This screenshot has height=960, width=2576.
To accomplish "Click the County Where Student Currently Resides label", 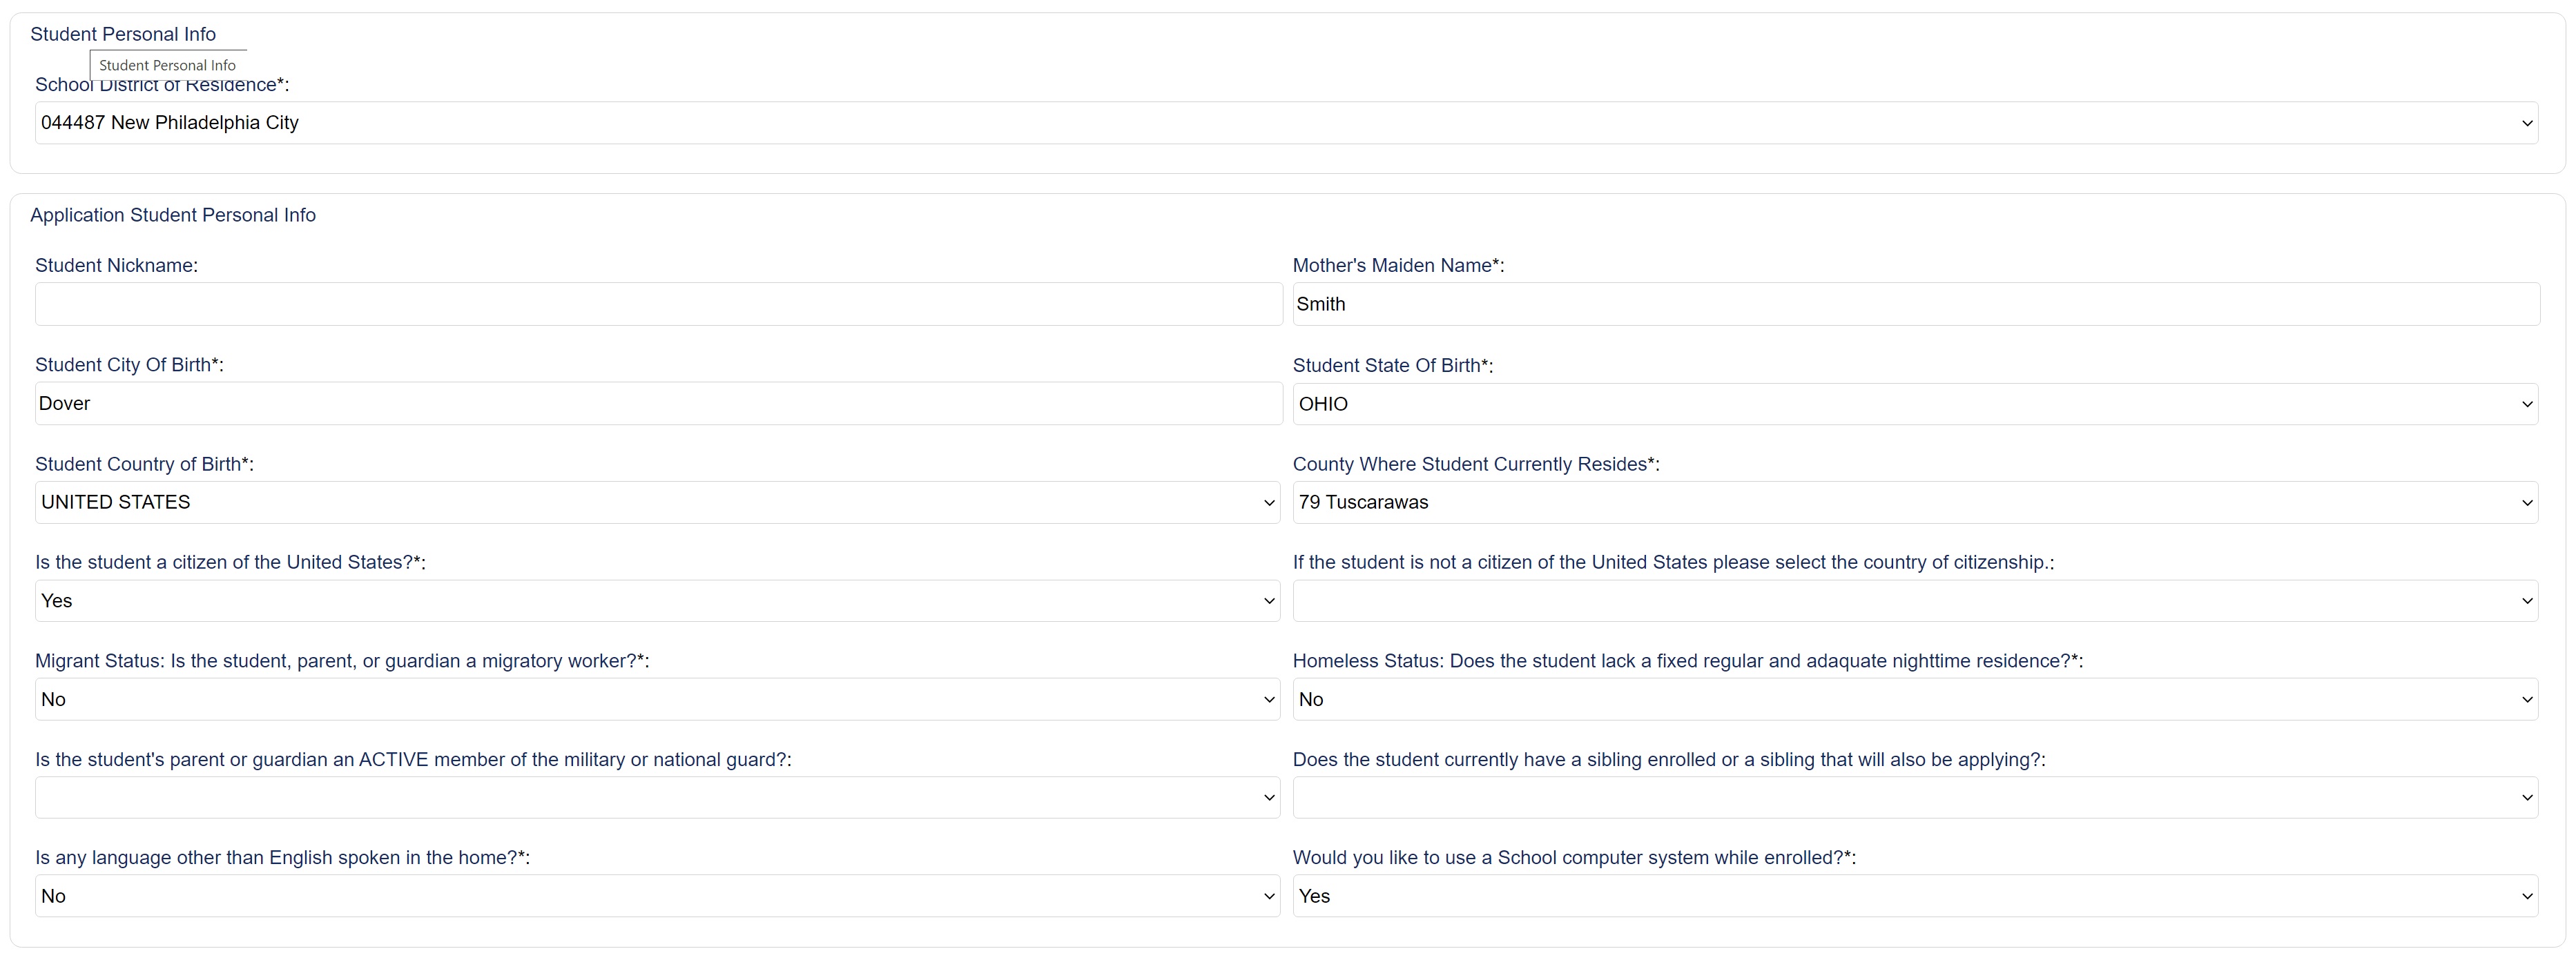I will click(1476, 464).
